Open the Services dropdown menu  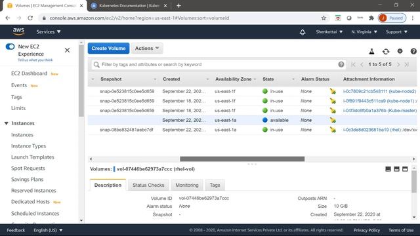click(x=49, y=32)
